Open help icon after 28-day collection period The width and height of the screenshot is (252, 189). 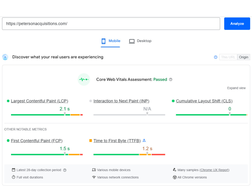pyautogui.click(x=65, y=170)
